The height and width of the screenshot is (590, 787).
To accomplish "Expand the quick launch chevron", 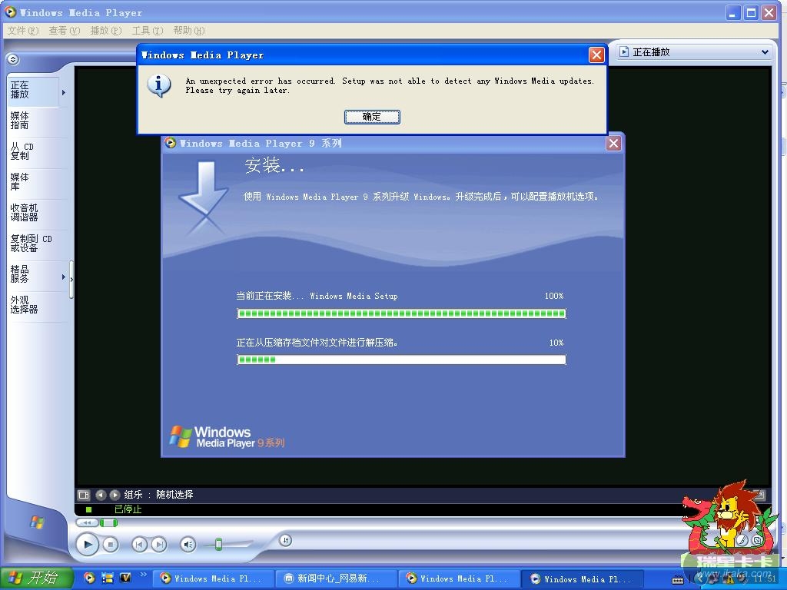I will pyautogui.click(x=143, y=575).
